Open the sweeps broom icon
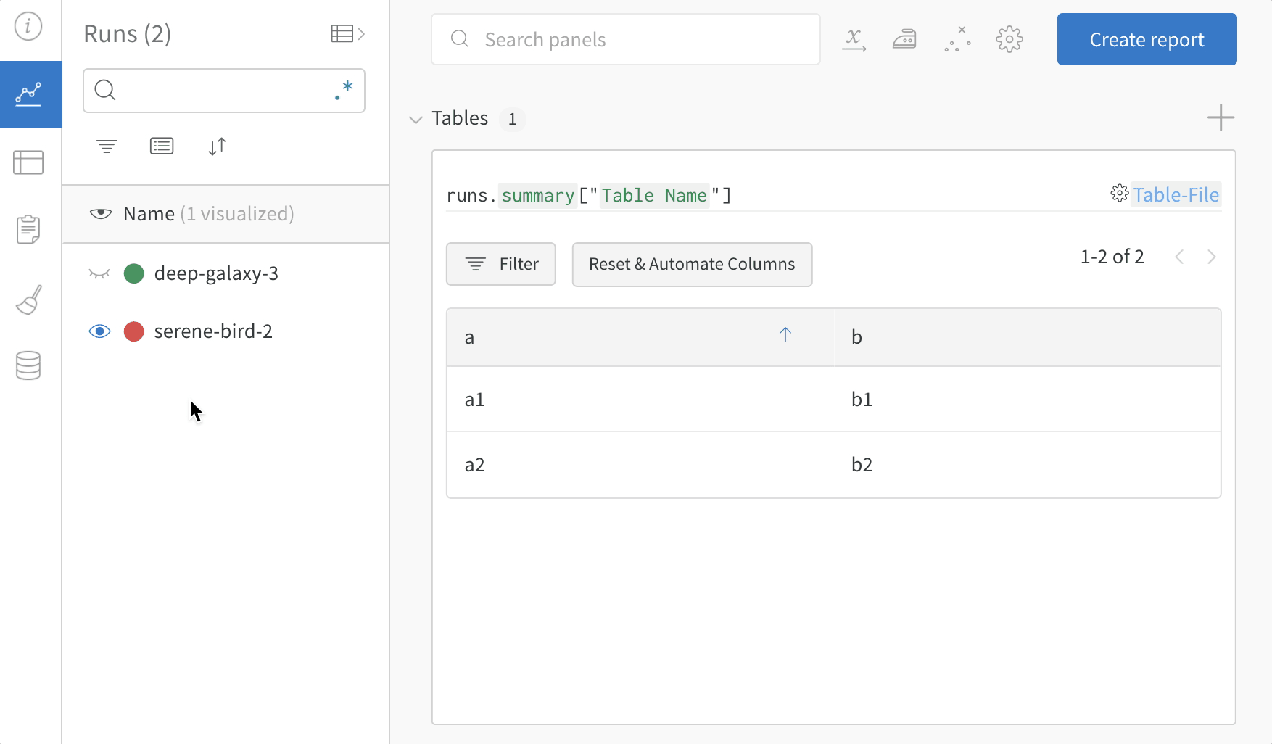 click(x=28, y=299)
